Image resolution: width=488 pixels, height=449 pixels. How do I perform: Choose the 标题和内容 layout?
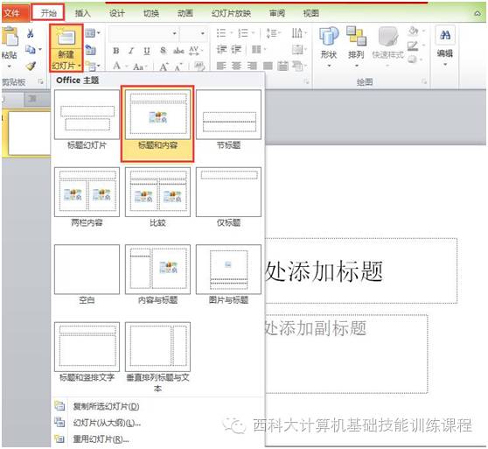pos(157,124)
